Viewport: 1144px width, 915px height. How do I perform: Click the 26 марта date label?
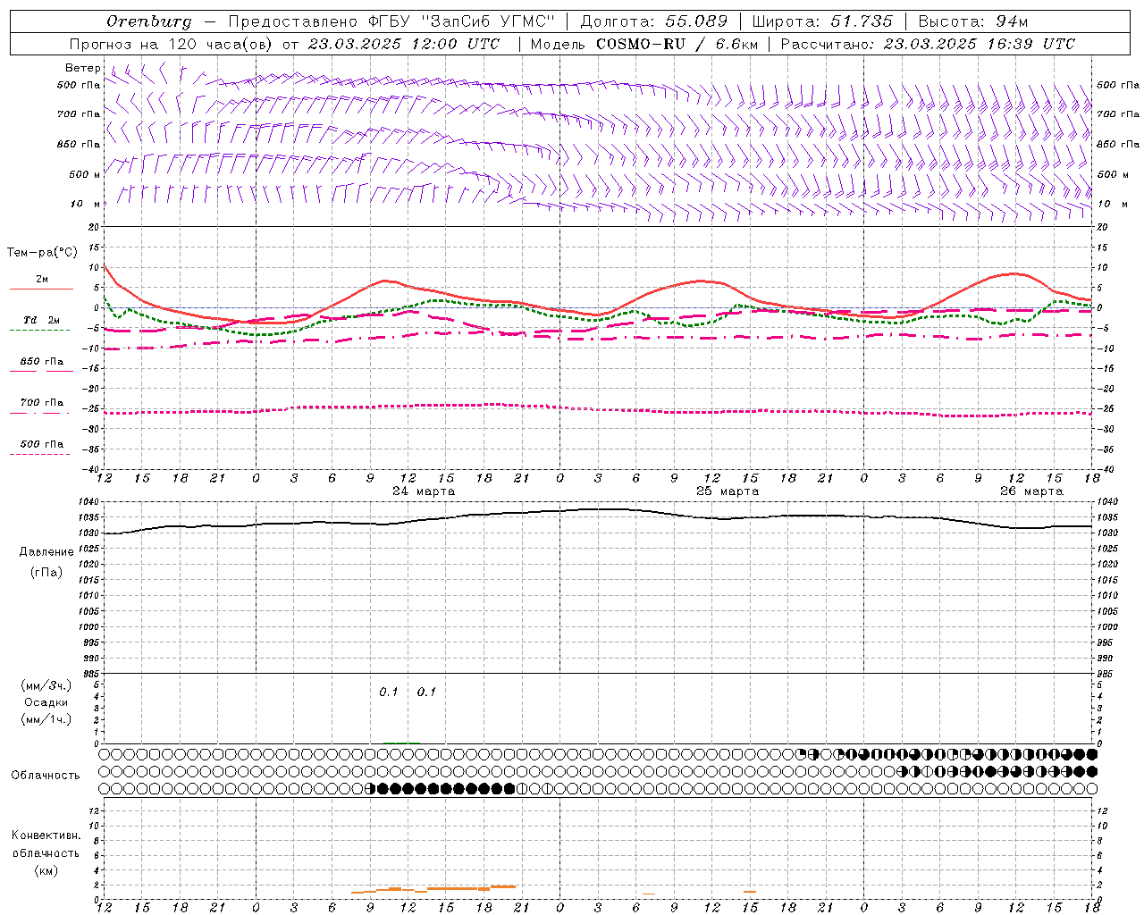1031,491
